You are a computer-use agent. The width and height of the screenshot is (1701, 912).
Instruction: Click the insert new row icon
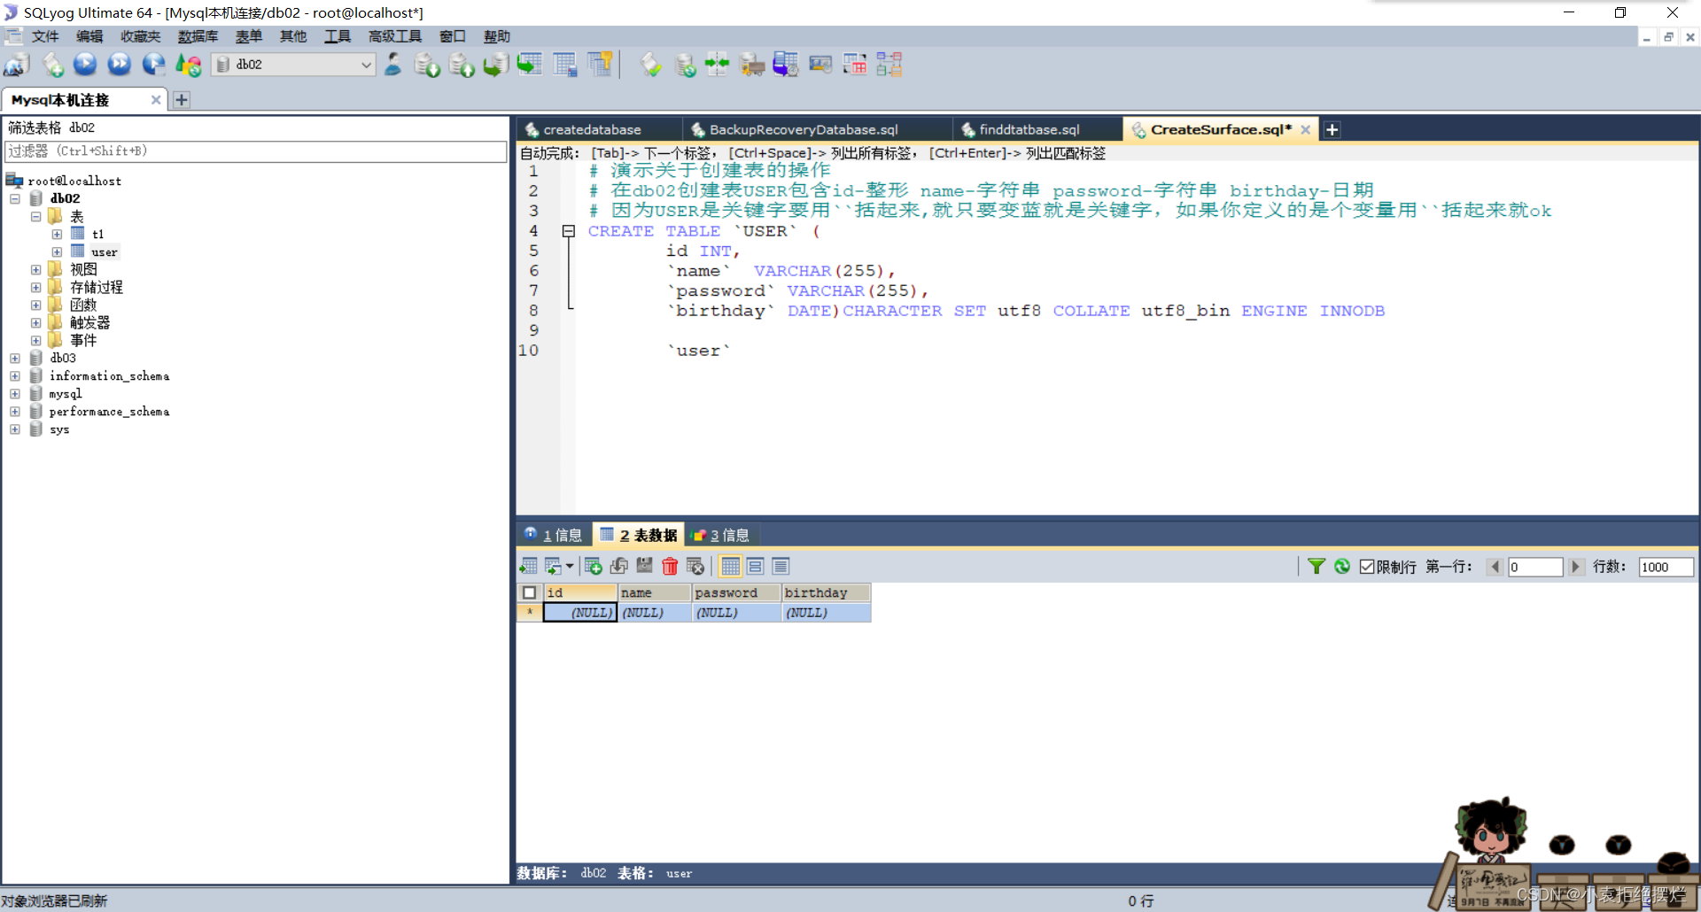594,567
